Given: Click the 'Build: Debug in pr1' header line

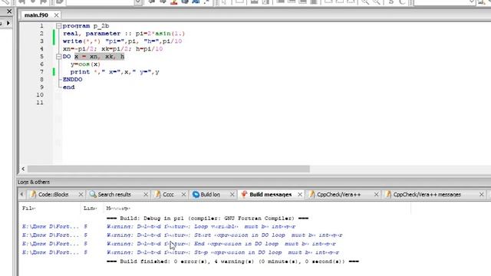Looking at the screenshot, I should click(x=207, y=218).
